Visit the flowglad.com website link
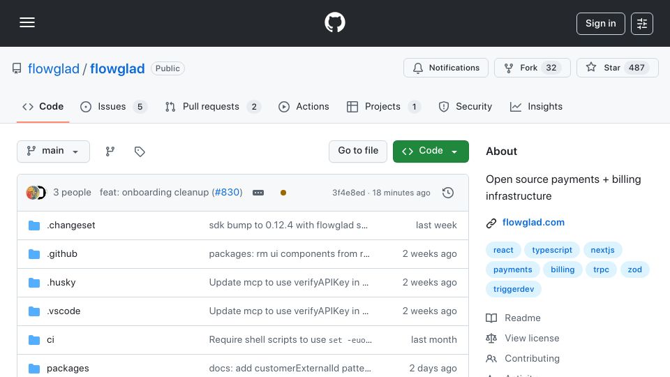The image size is (670, 377). tap(533, 223)
